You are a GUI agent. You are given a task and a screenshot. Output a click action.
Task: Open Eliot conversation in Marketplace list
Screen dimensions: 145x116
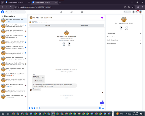coord(14,86)
